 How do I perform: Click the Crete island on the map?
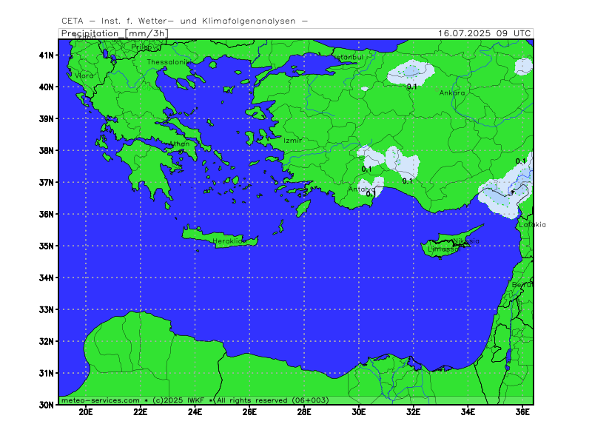pyautogui.click(x=219, y=237)
